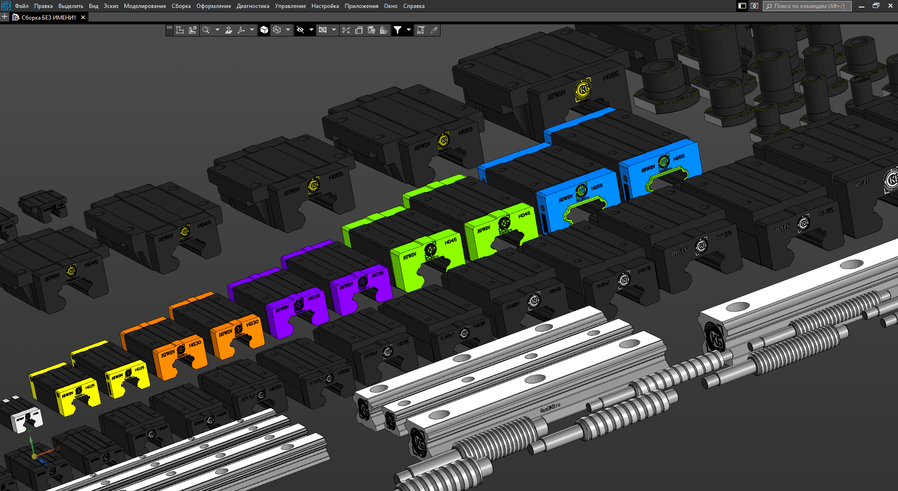Open the Моделирование menu
Image resolution: width=898 pixels, height=491 pixels.
pyautogui.click(x=145, y=6)
